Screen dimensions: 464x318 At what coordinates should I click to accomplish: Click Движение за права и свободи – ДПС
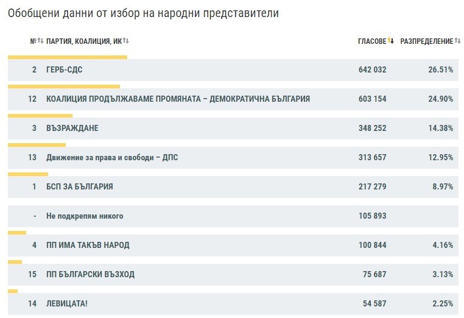click(x=112, y=158)
